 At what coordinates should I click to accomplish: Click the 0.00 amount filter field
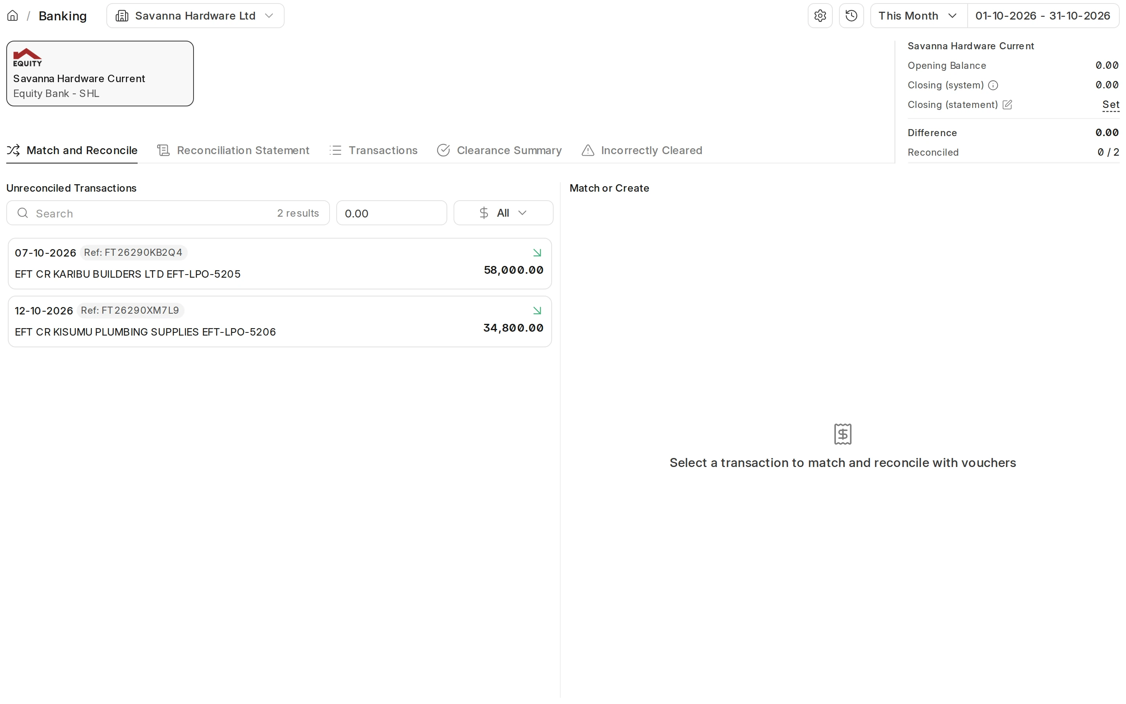[x=391, y=213]
